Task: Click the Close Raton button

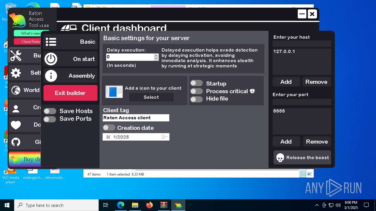Action: coord(31,42)
